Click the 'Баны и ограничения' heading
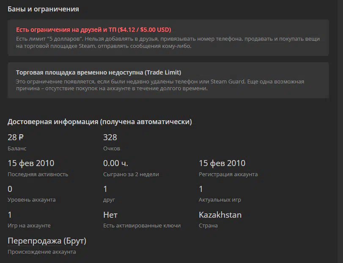The image size is (343, 263). pyautogui.click(x=43, y=9)
